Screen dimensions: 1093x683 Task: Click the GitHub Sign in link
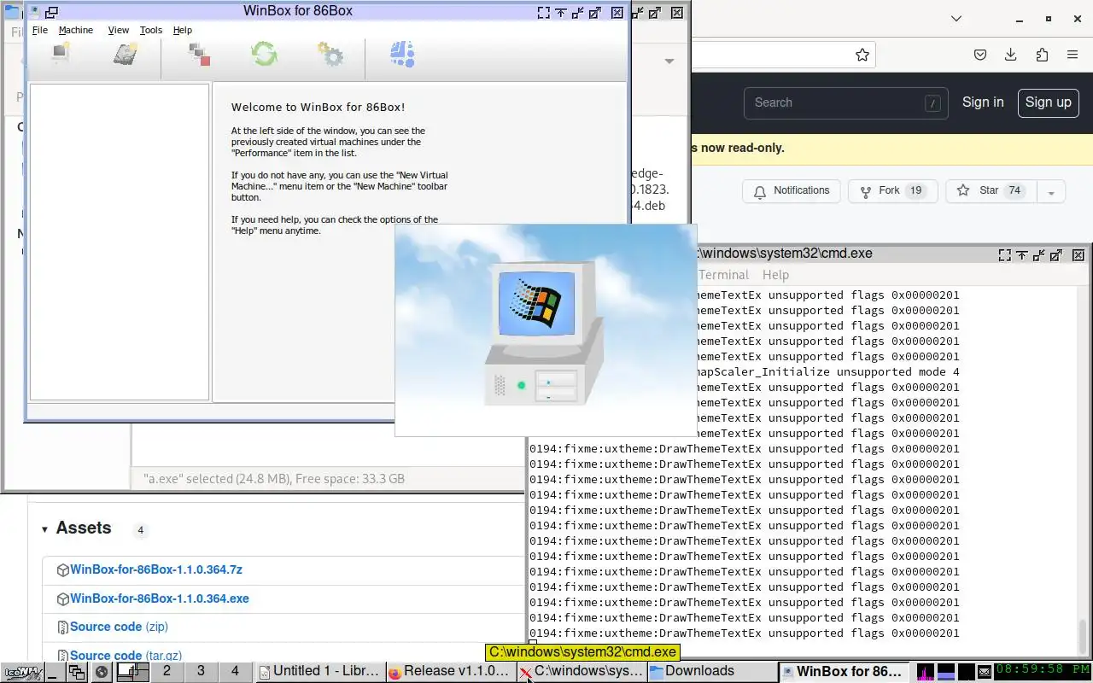click(983, 102)
